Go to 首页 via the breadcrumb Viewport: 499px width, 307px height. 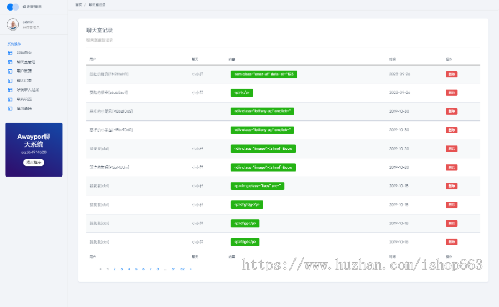[x=79, y=5]
